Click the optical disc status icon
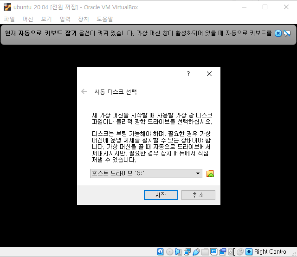Screen dimensions: 297x257 [169, 252]
